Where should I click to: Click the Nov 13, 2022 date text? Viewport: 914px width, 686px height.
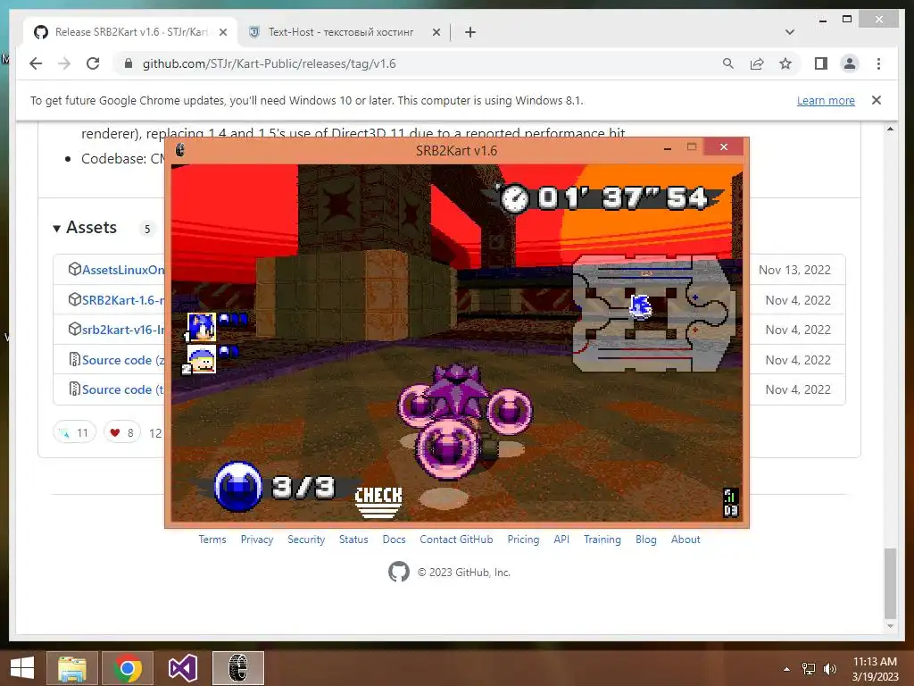click(x=794, y=270)
